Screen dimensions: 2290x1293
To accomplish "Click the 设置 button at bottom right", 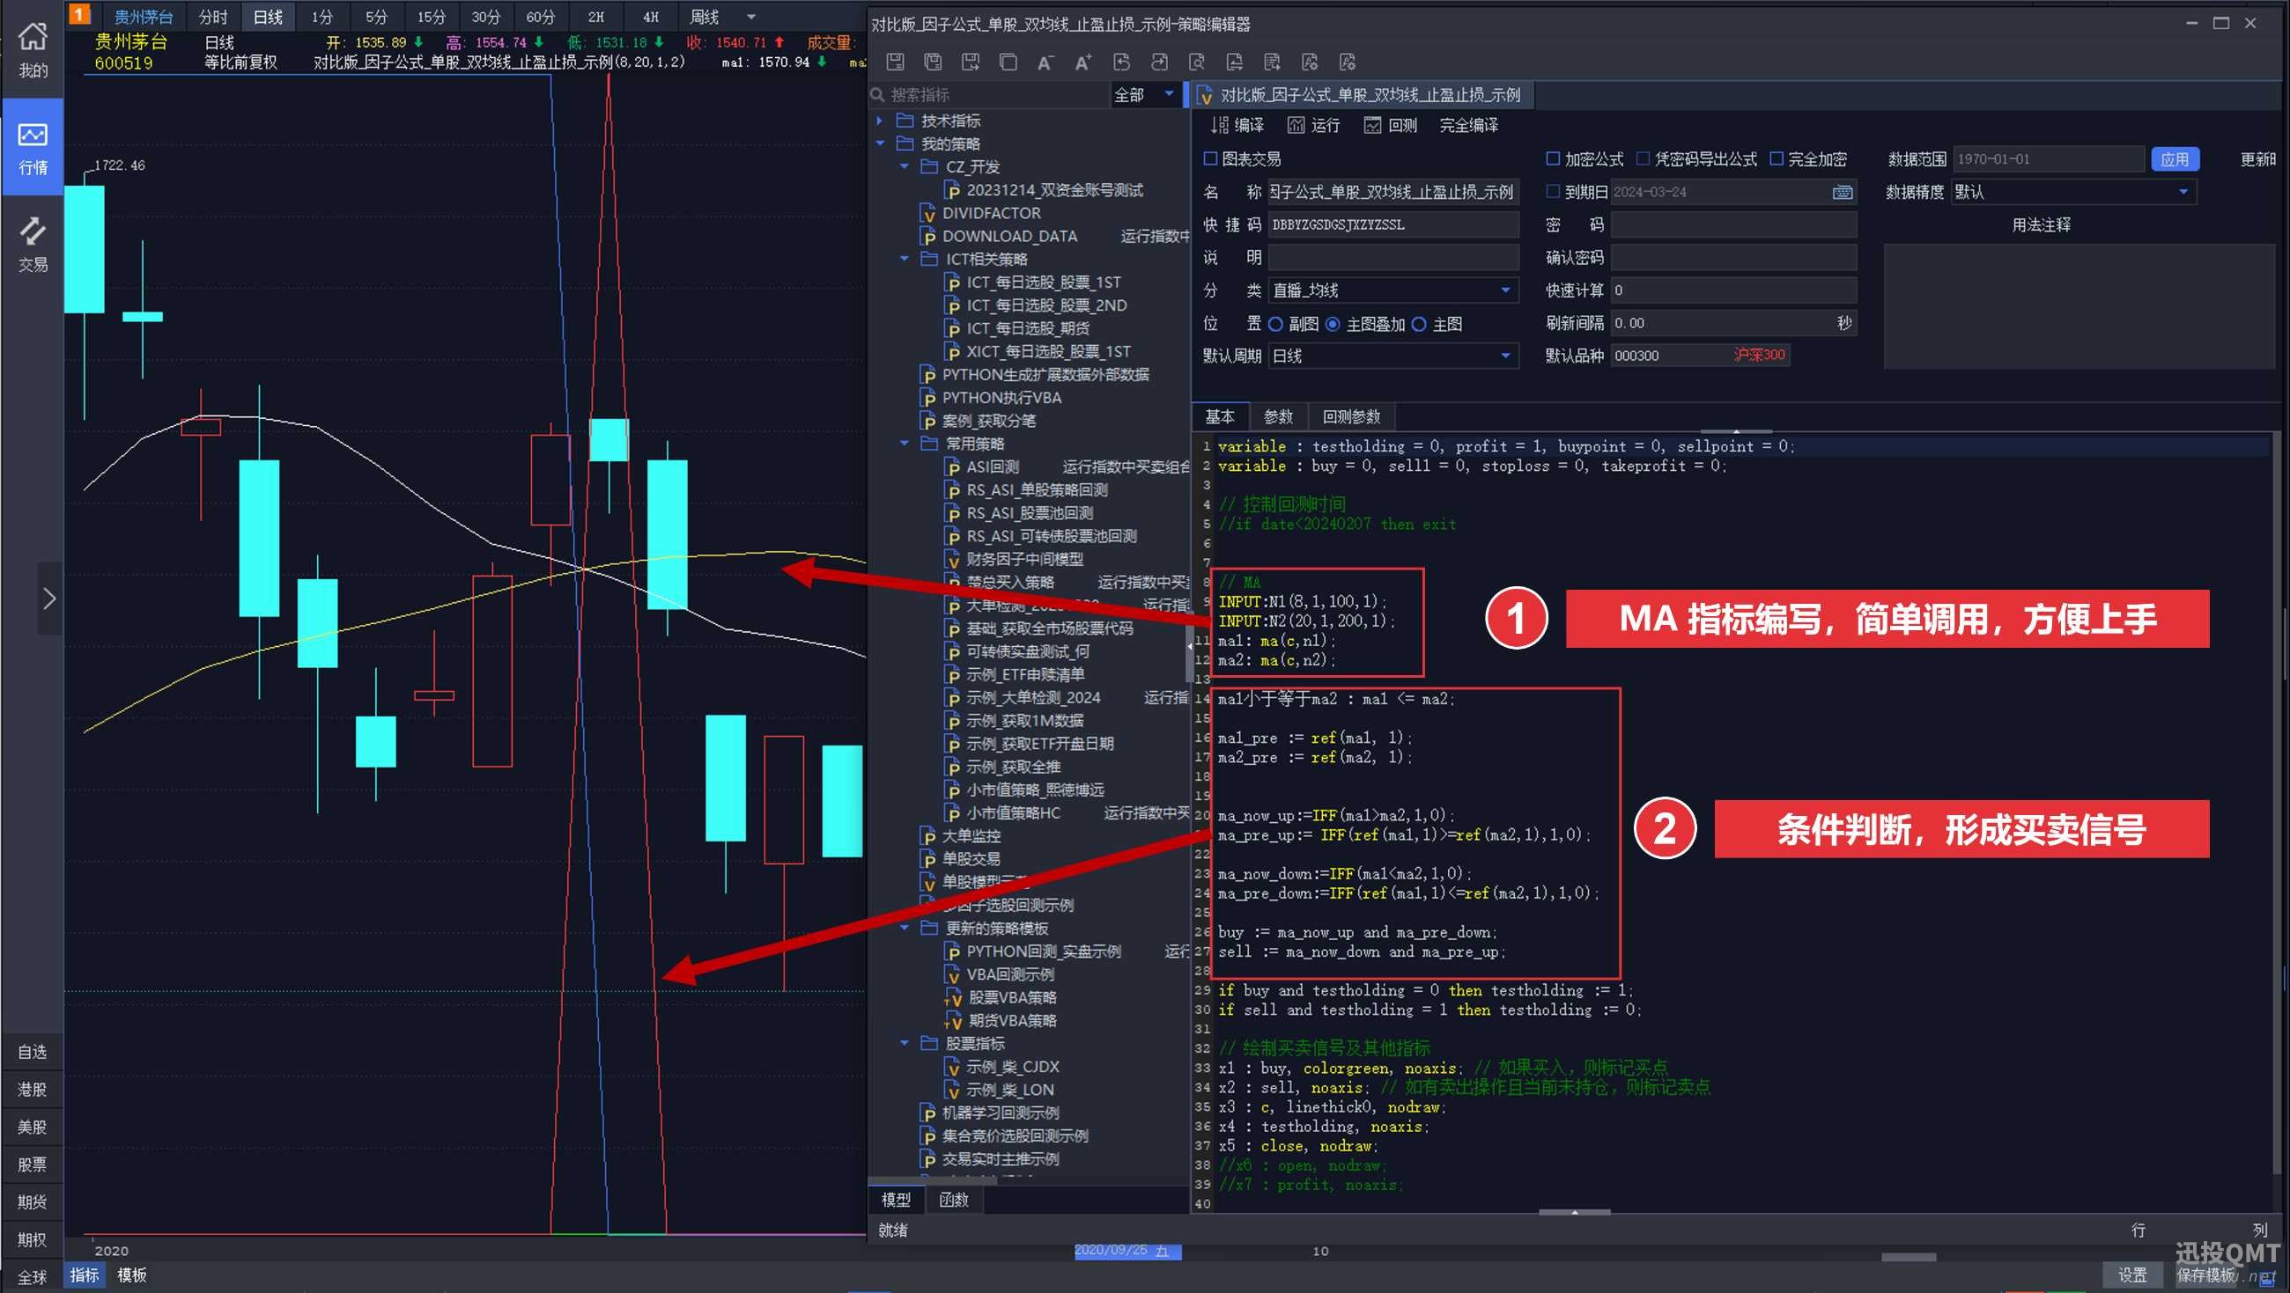I will 2131,1275.
